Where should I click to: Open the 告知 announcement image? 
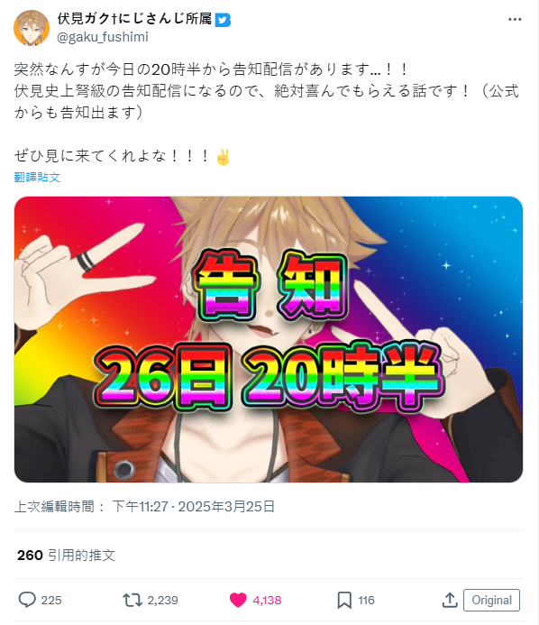click(x=269, y=339)
